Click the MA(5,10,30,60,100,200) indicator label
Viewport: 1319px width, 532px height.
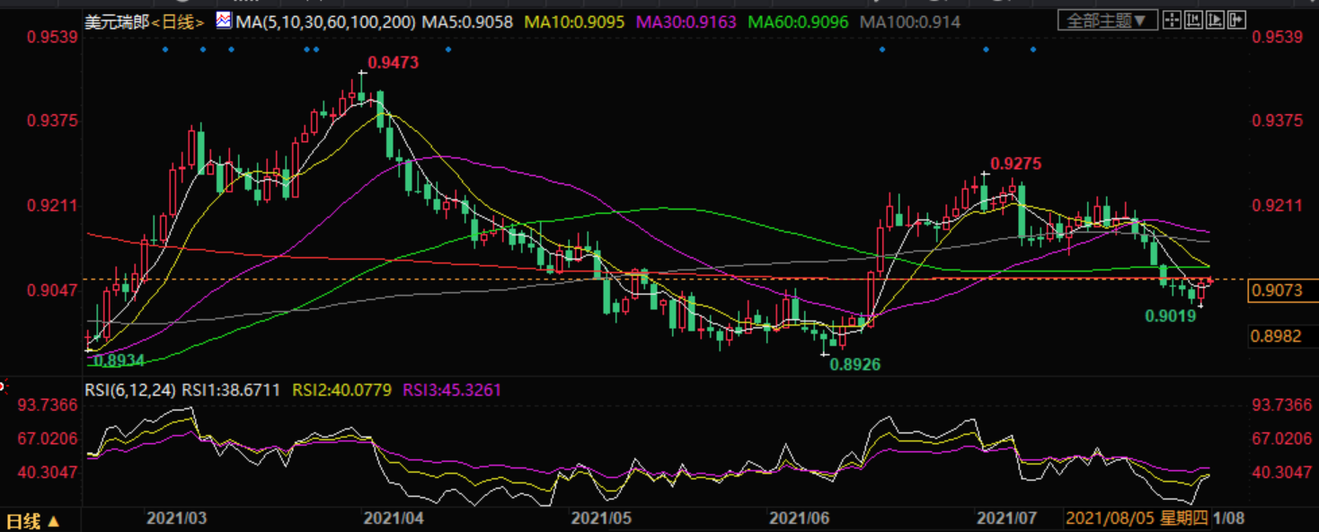click(326, 21)
